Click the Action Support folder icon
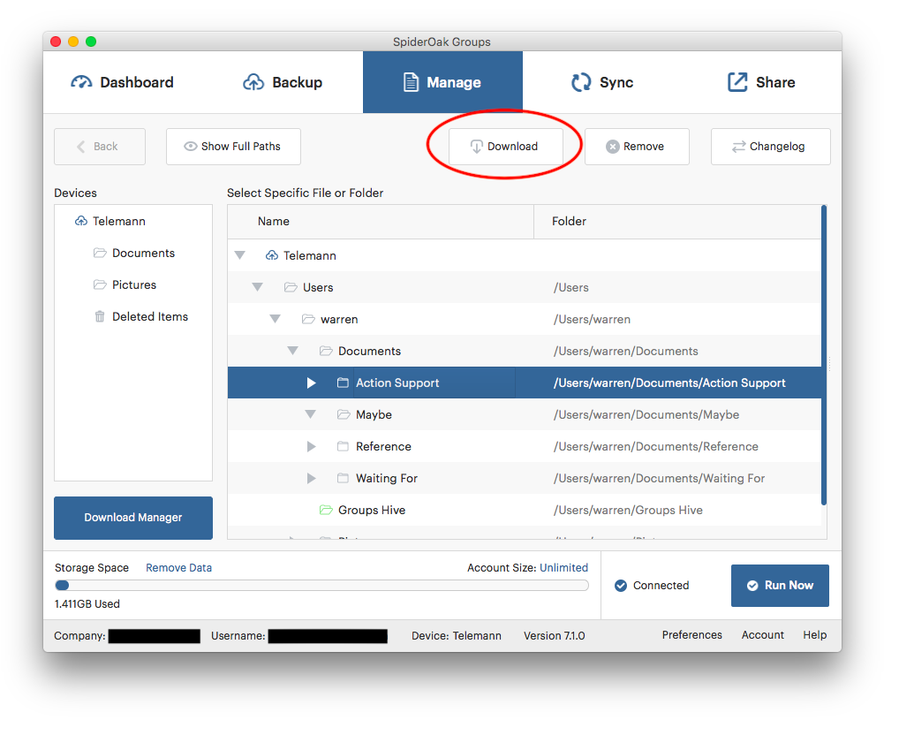This screenshot has height=735, width=899. pos(343,383)
